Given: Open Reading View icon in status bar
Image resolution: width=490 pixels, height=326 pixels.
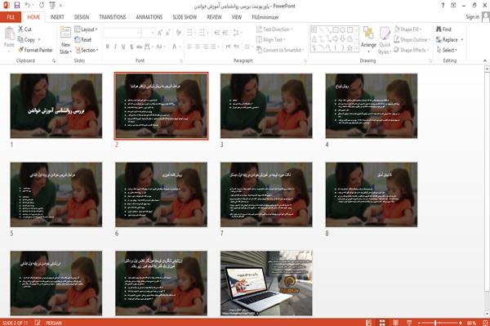Looking at the screenshot, I should click(395, 323).
